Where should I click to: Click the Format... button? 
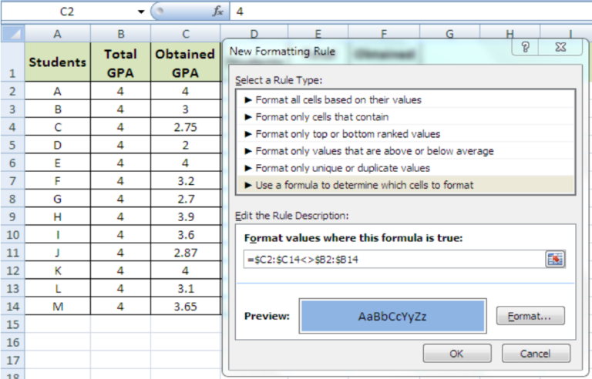(530, 316)
